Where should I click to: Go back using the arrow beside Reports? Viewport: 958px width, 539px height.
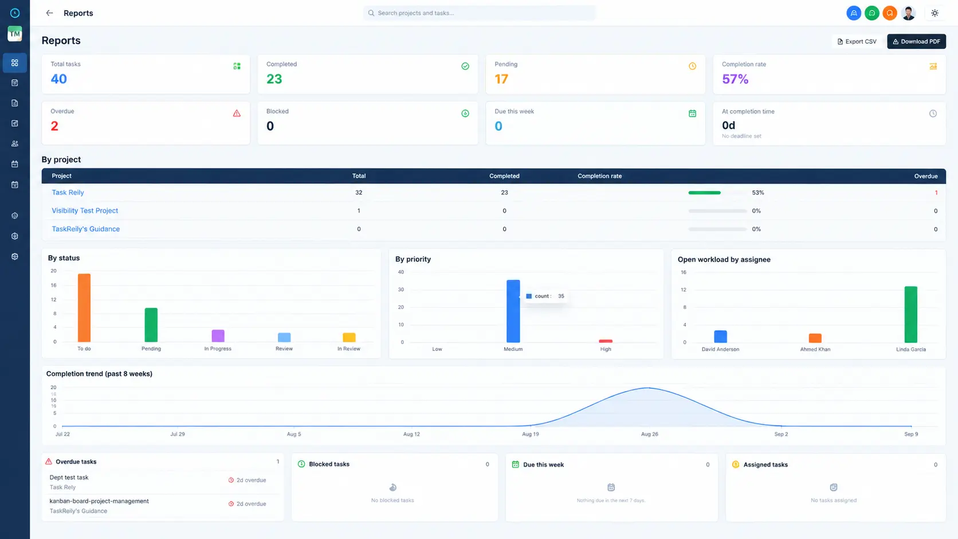49,13
